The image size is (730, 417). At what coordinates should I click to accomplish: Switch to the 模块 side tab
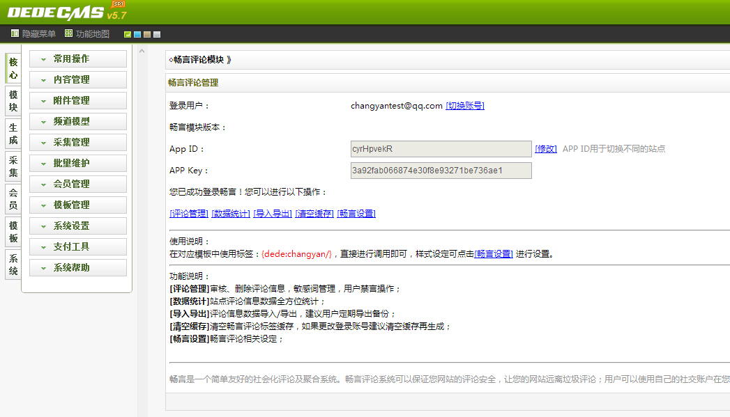coord(13,101)
